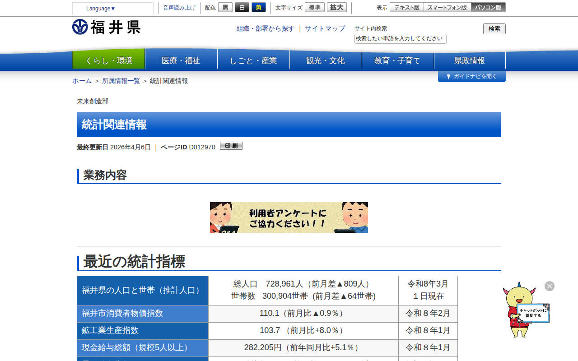Click the 印刷 (print) button icon
Image resolution: width=578 pixels, height=361 pixels.
click(231, 145)
